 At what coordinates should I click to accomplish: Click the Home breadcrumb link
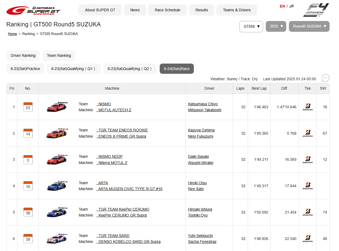click(x=12, y=34)
